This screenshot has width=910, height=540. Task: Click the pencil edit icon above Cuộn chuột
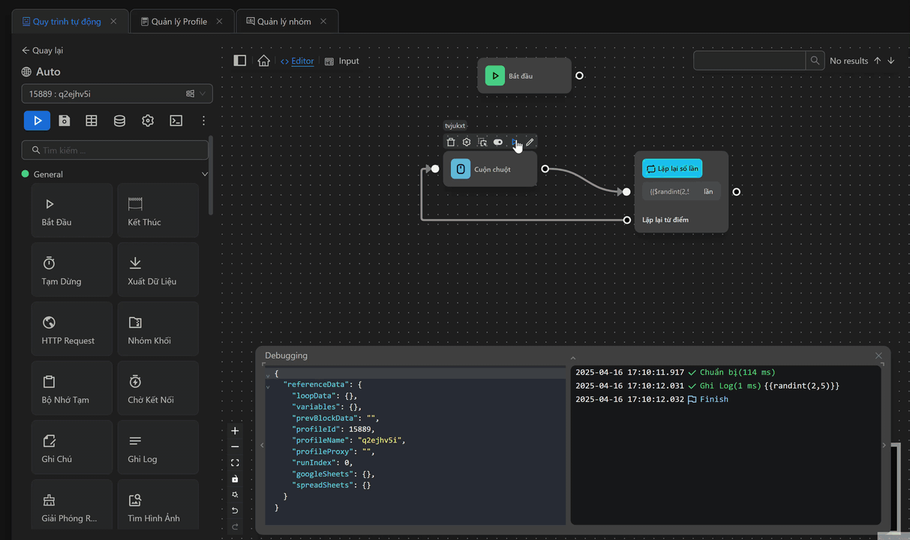coord(530,142)
